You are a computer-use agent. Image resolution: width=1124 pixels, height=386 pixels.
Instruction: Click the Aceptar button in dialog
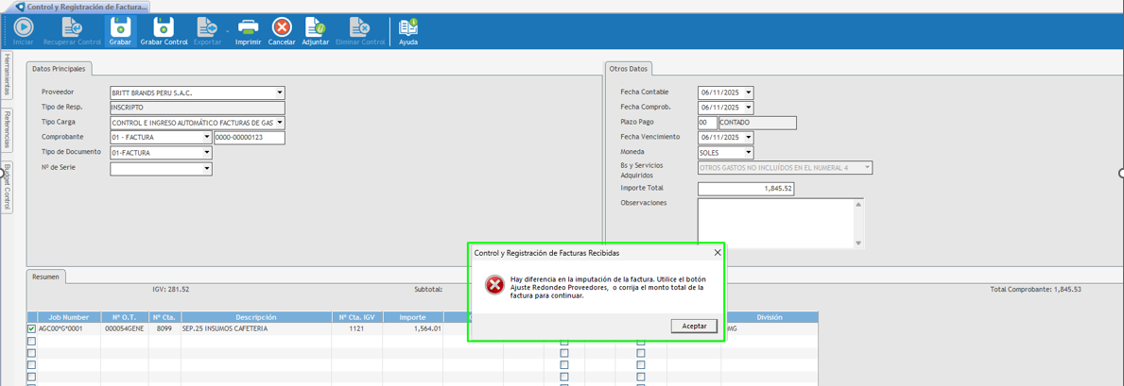pos(694,326)
